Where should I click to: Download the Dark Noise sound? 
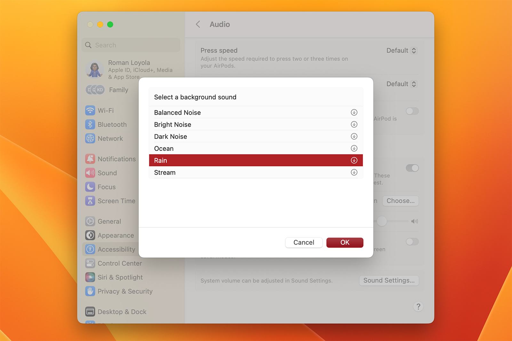tap(354, 136)
